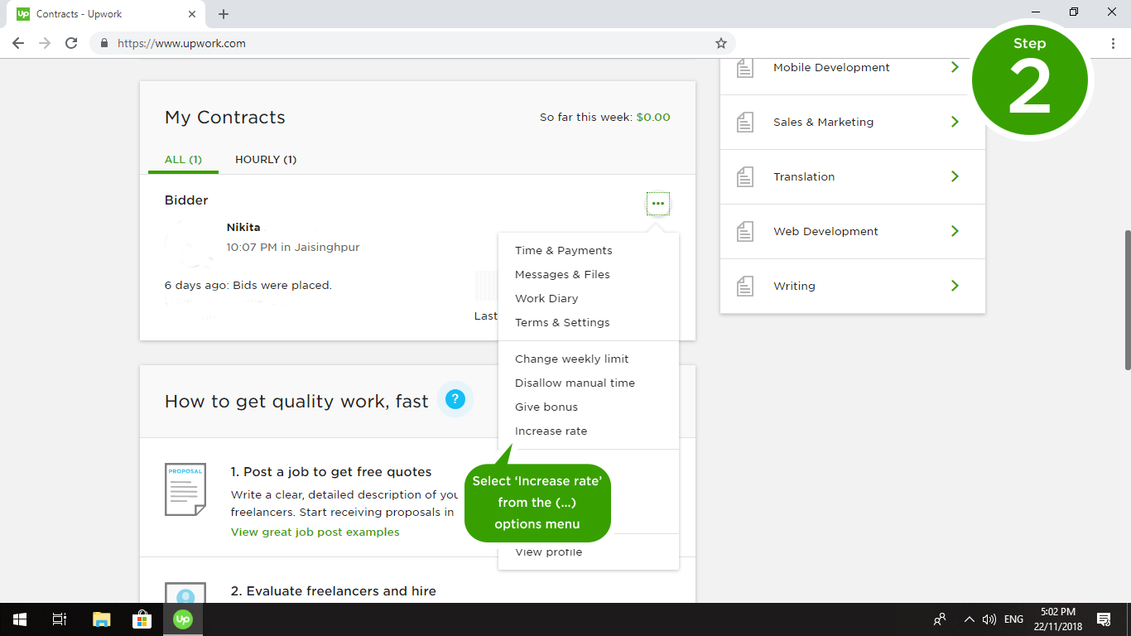The height and width of the screenshot is (636, 1131).
Task: Expand the Mobile Development category arrow
Action: [x=955, y=67]
